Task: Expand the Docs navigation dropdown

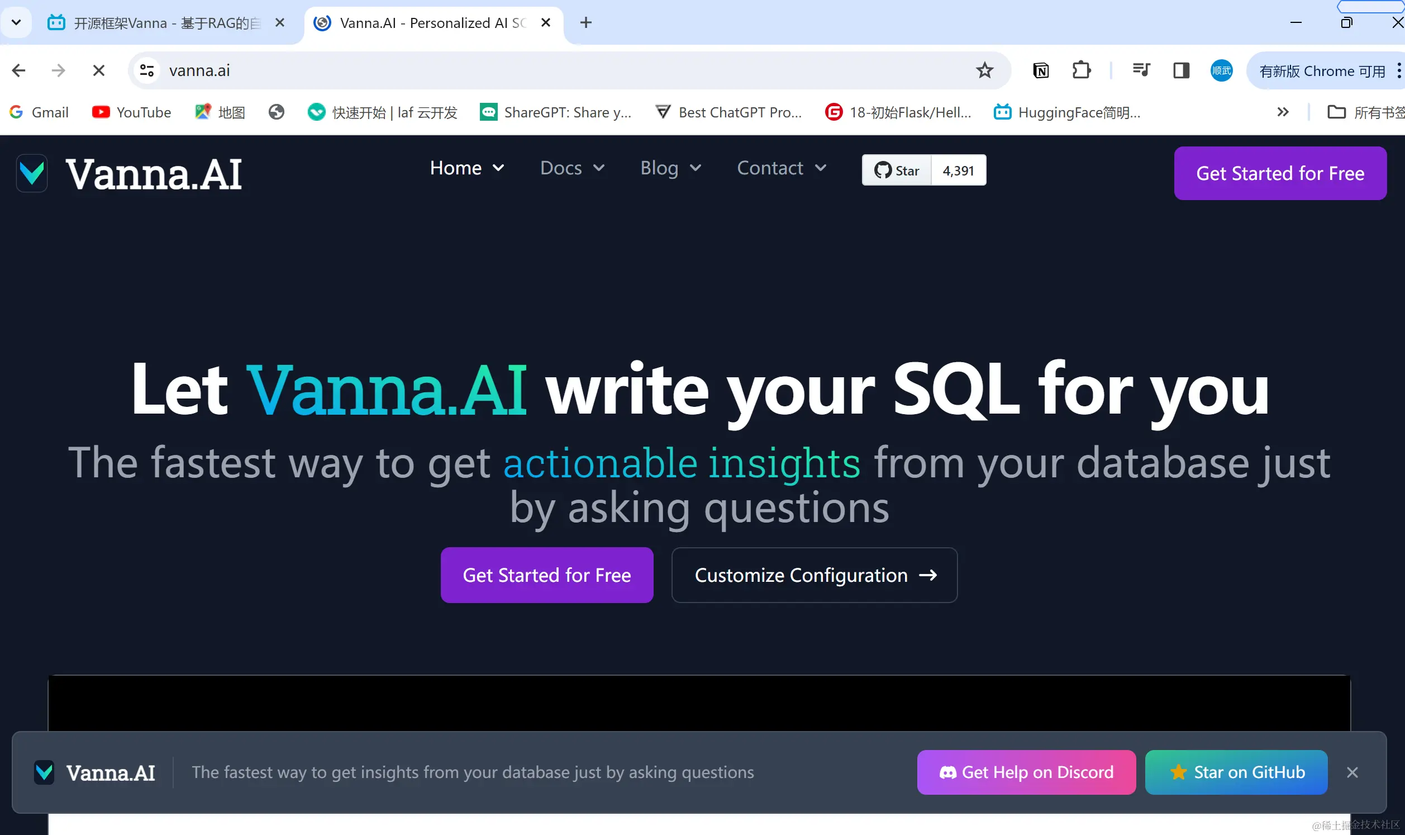Action: (573, 168)
